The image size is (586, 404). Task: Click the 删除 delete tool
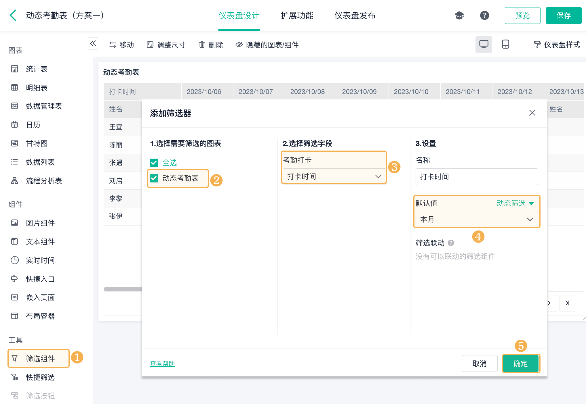(x=211, y=45)
